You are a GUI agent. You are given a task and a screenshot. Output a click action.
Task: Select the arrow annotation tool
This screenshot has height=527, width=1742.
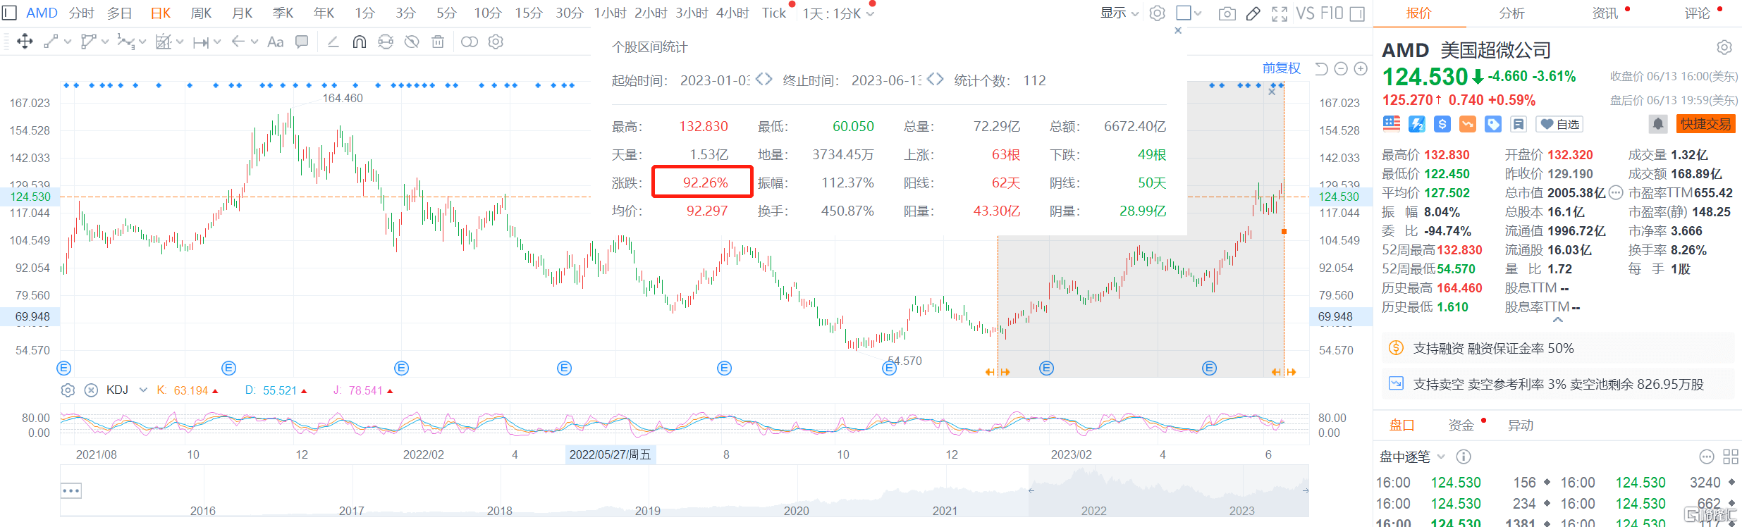point(238,42)
